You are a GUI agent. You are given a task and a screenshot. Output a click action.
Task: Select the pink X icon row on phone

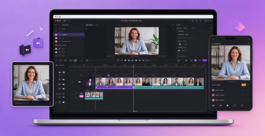point(231,95)
